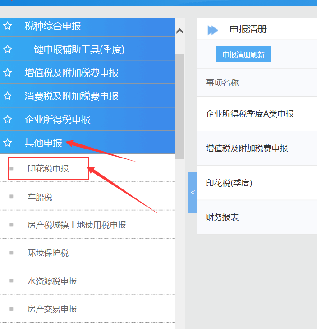The width and height of the screenshot is (317, 329).
Task: Click the double-arrow icon next to 申报清册
Action: [213, 30]
